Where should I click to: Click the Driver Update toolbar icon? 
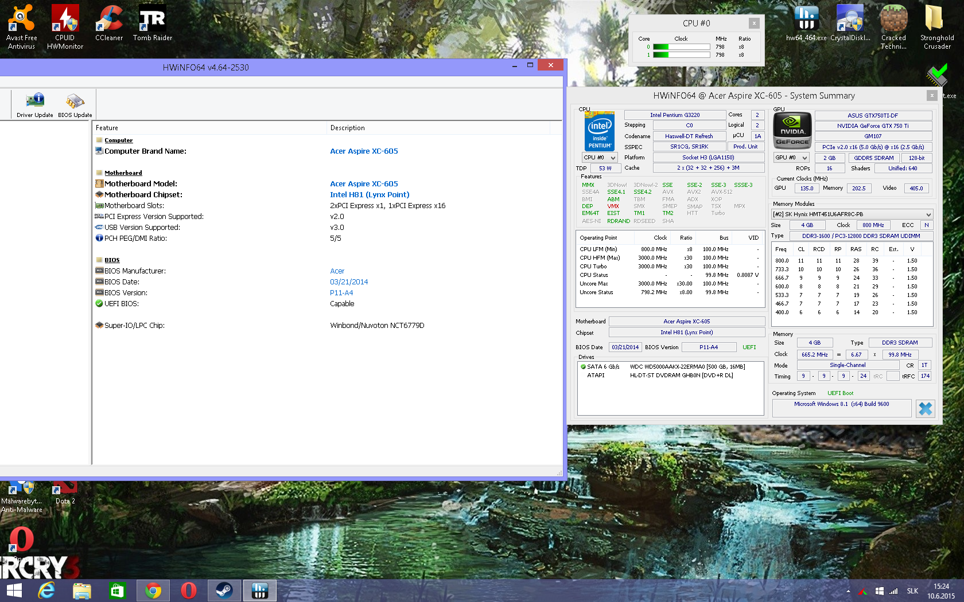(x=35, y=105)
